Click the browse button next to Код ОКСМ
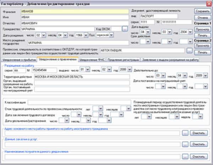 (x=125, y=29)
